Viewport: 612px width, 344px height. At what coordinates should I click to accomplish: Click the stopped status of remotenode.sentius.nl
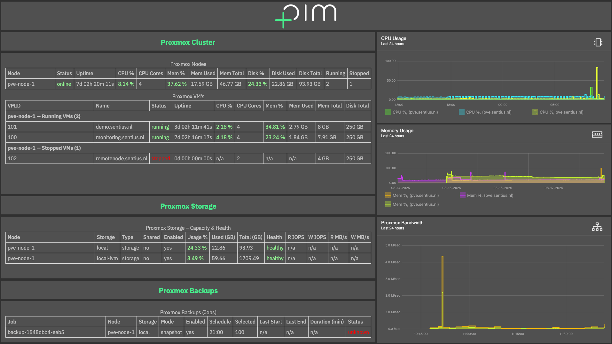(x=161, y=158)
